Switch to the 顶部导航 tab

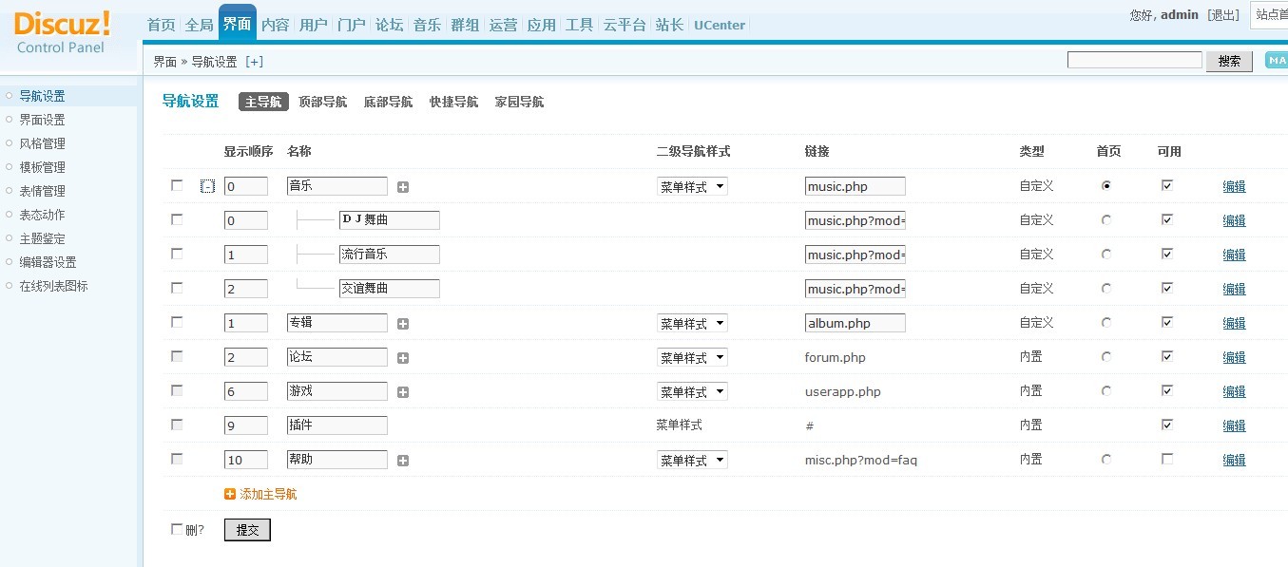(322, 102)
